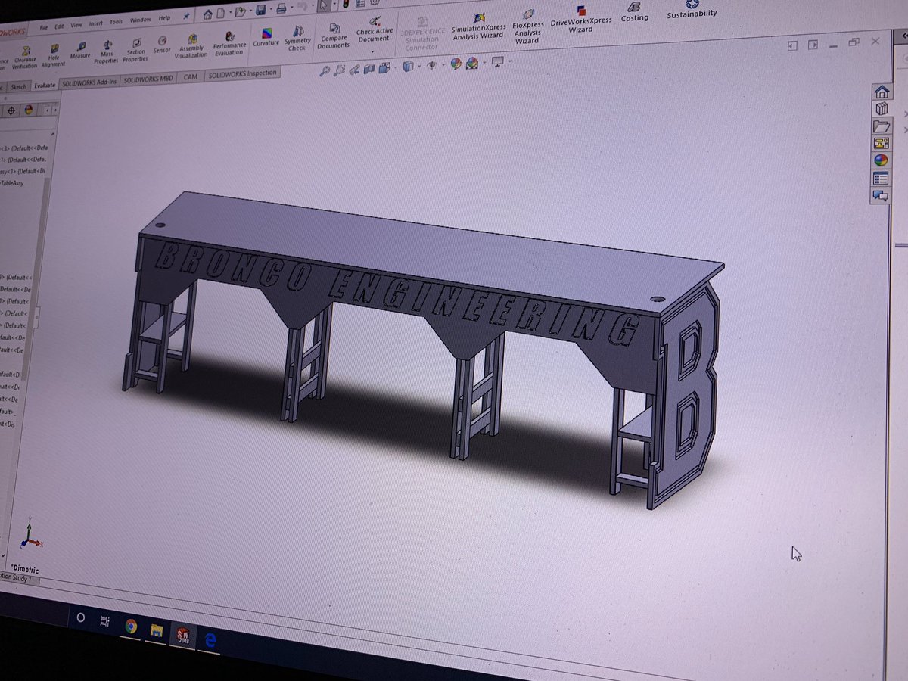Click Edit Appearance color ball
Viewport: 908px width, 681px height.
(456, 64)
